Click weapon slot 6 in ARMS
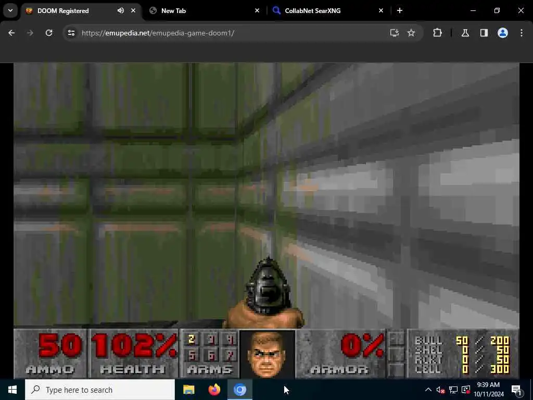 (x=211, y=355)
